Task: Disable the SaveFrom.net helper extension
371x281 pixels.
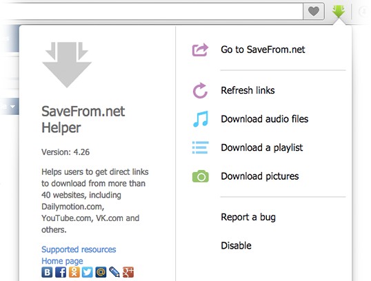Action: point(236,246)
